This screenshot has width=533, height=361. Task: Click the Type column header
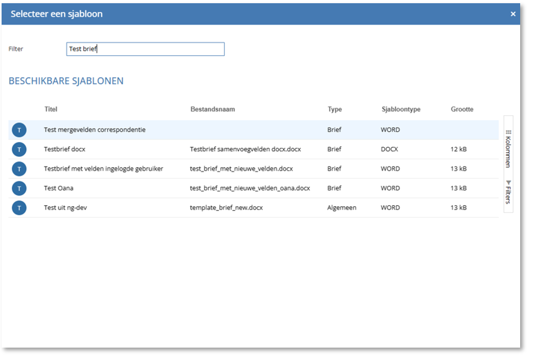coord(335,109)
